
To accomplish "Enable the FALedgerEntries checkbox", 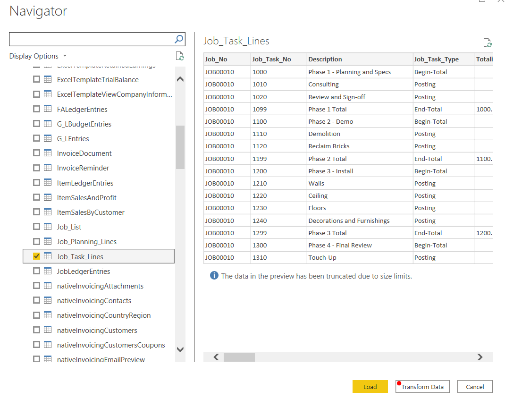I will click(36, 109).
